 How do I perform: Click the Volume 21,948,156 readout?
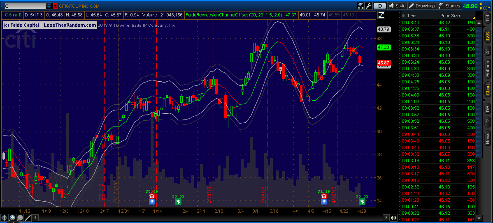click(x=163, y=15)
